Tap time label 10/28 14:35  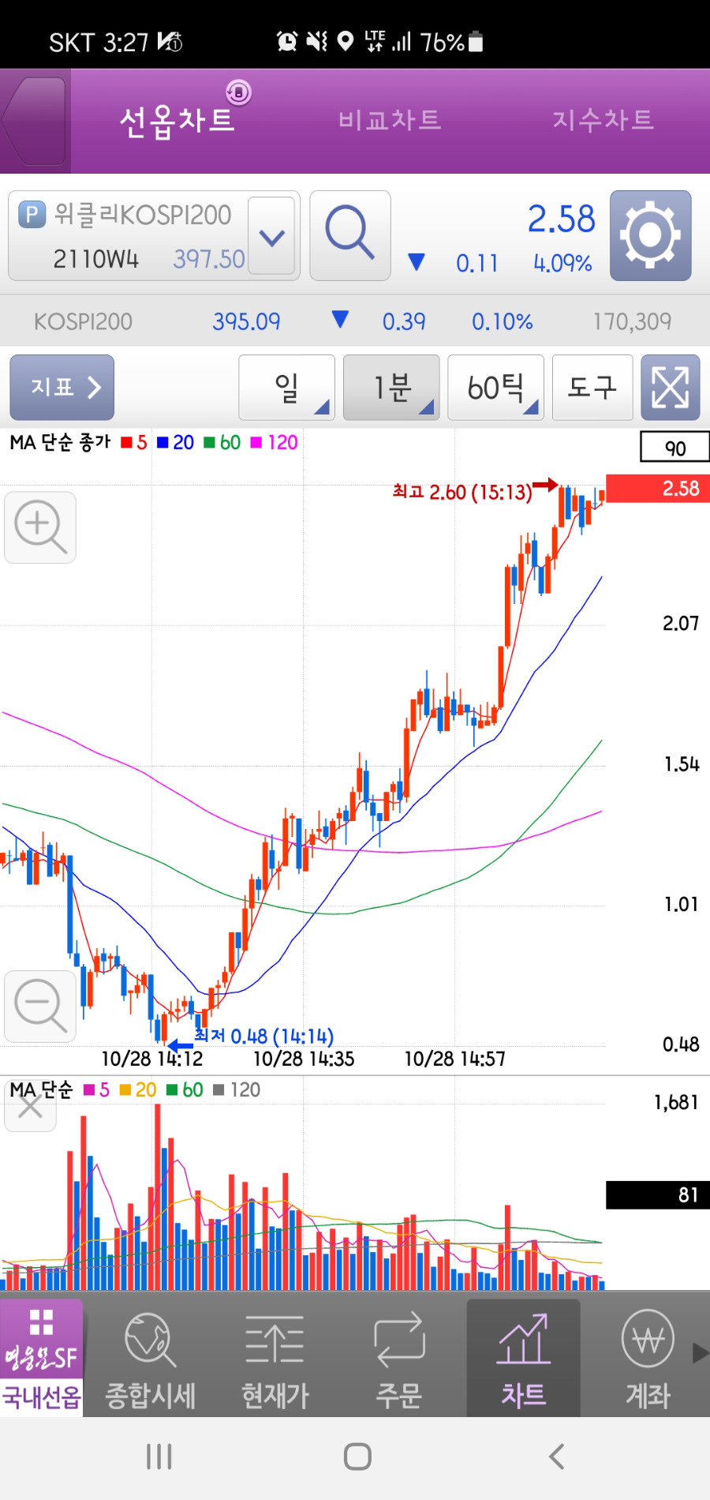click(304, 1059)
